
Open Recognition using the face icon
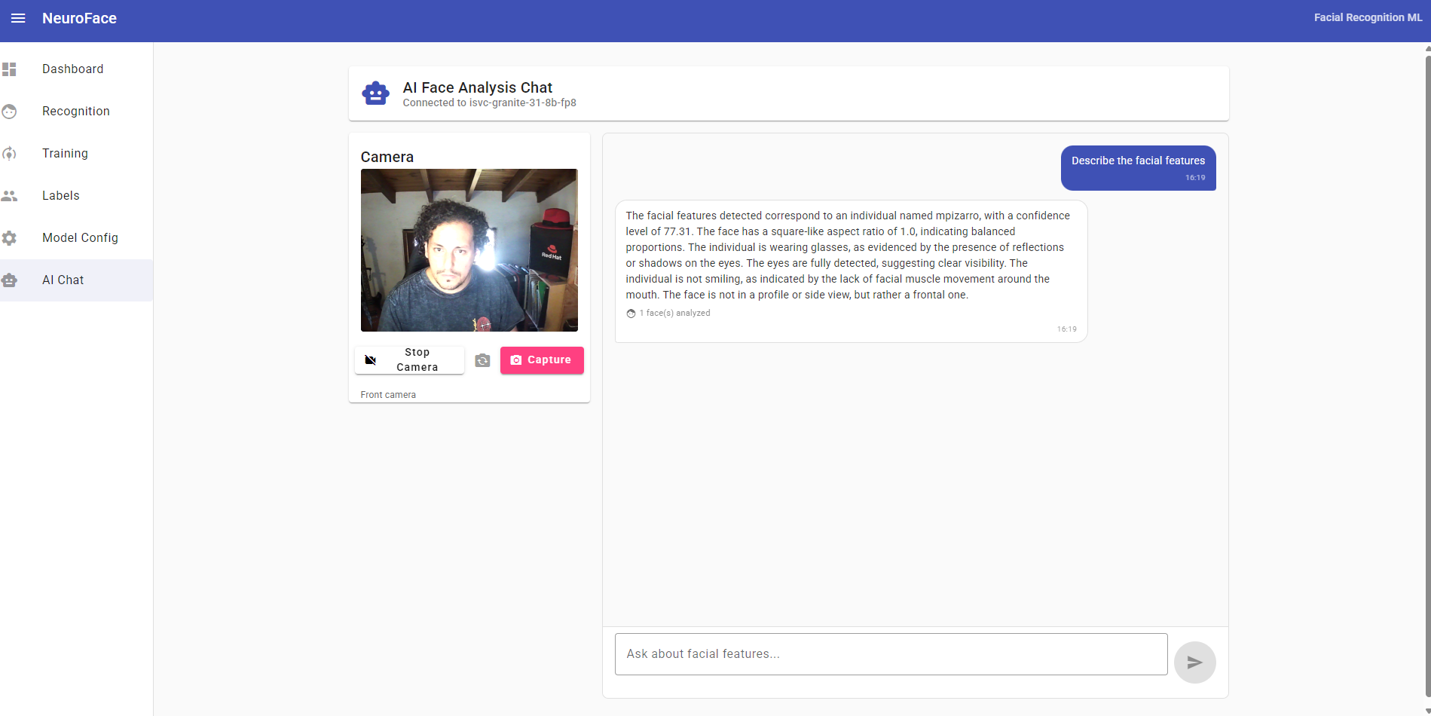[x=10, y=111]
